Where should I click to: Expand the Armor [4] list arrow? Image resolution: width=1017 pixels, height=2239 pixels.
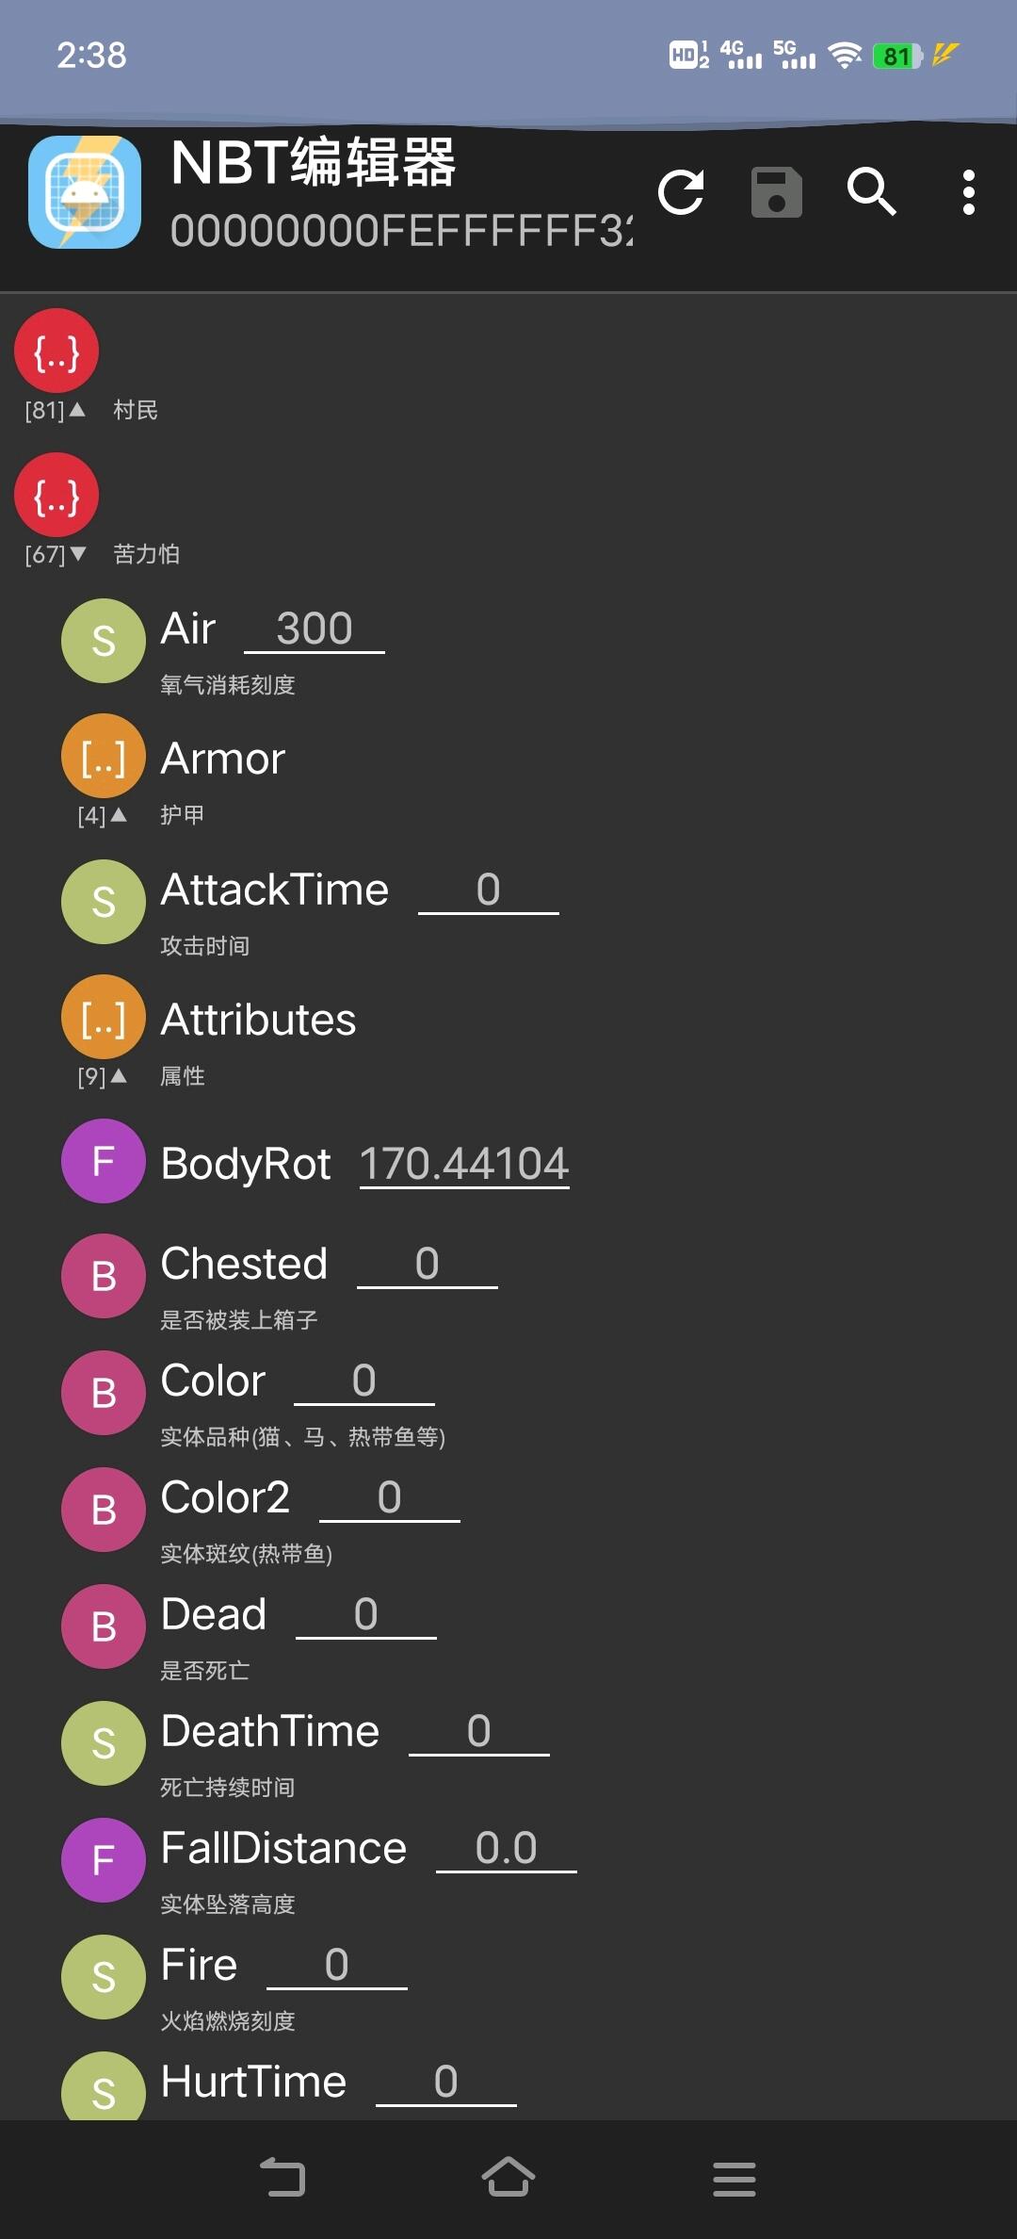tap(119, 815)
